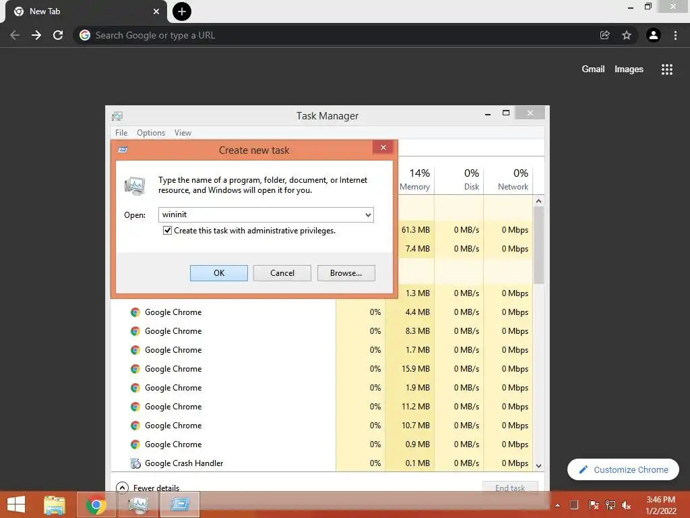Click the Task Manager title bar icon
This screenshot has height=518, width=690.
[x=117, y=116]
